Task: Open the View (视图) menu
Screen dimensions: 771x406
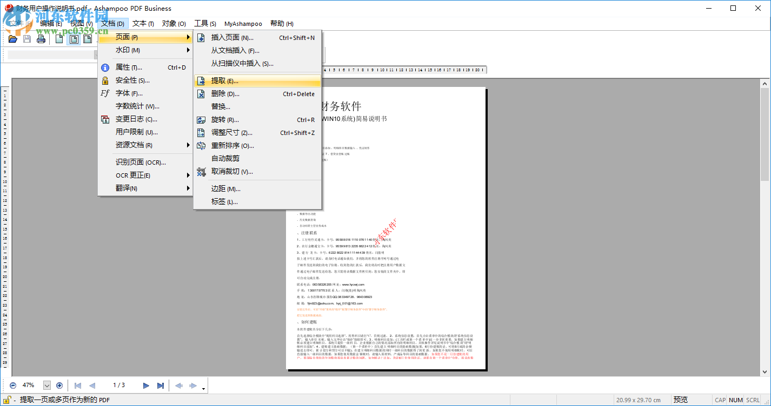Action: (82, 23)
